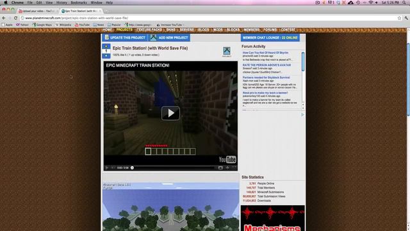
Task: Reload the page with the refresh icon
Action: [x=15, y=18]
